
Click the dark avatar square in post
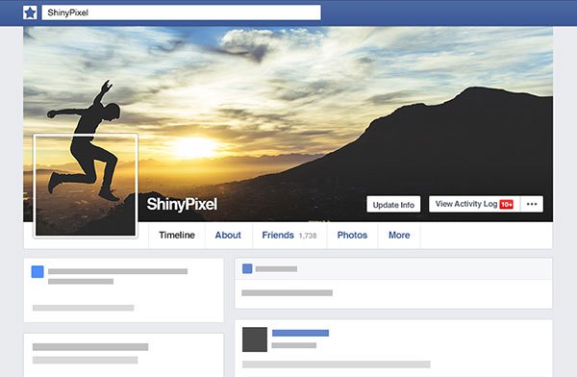[255, 339]
